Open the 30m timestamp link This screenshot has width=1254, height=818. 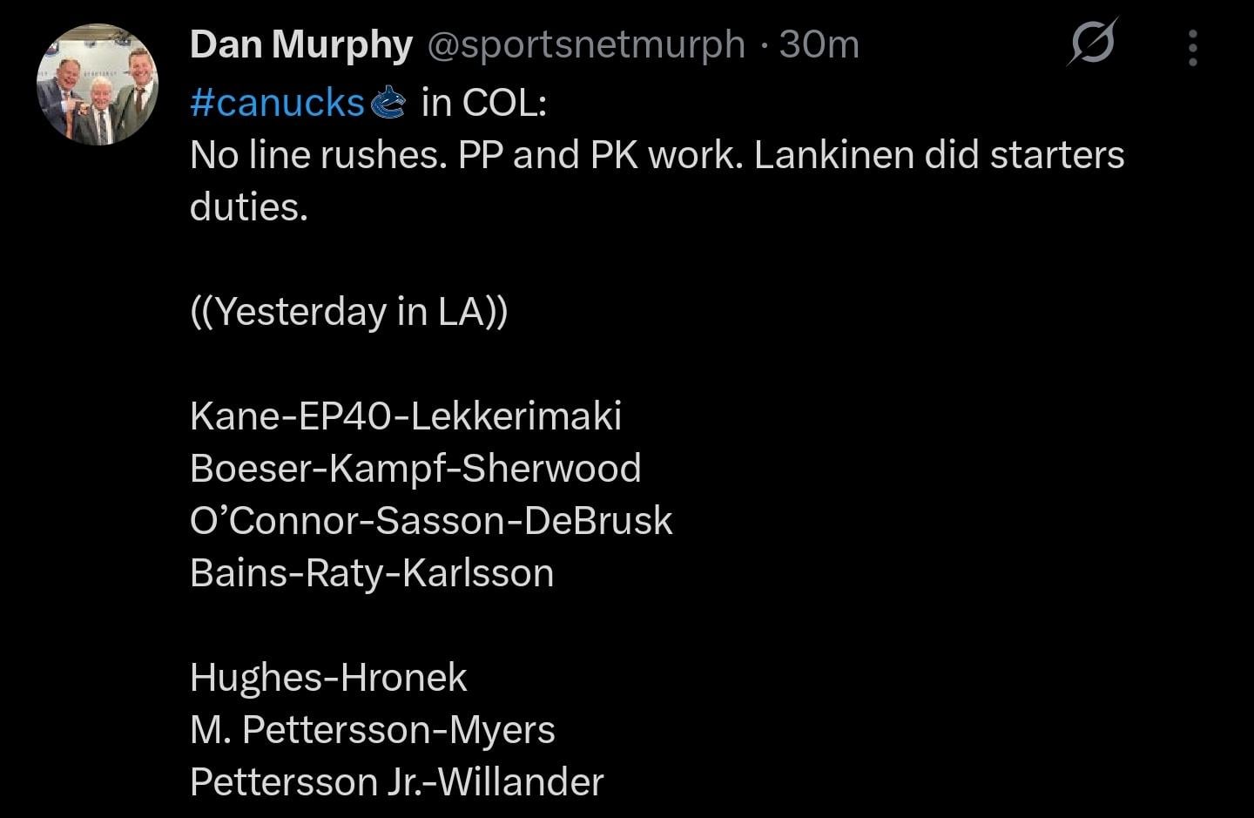click(817, 44)
